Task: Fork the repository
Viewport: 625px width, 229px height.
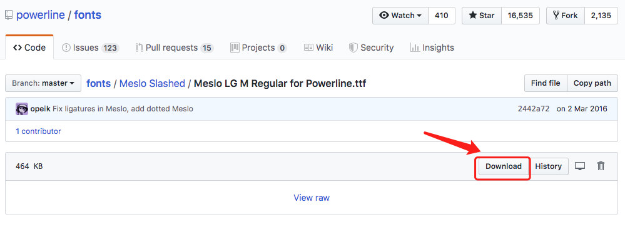Action: click(x=565, y=16)
